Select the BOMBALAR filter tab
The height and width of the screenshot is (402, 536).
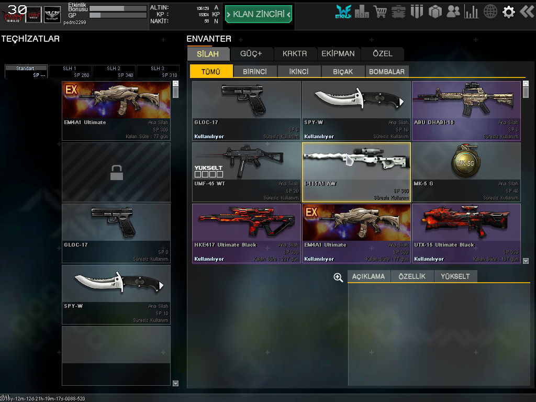(387, 71)
